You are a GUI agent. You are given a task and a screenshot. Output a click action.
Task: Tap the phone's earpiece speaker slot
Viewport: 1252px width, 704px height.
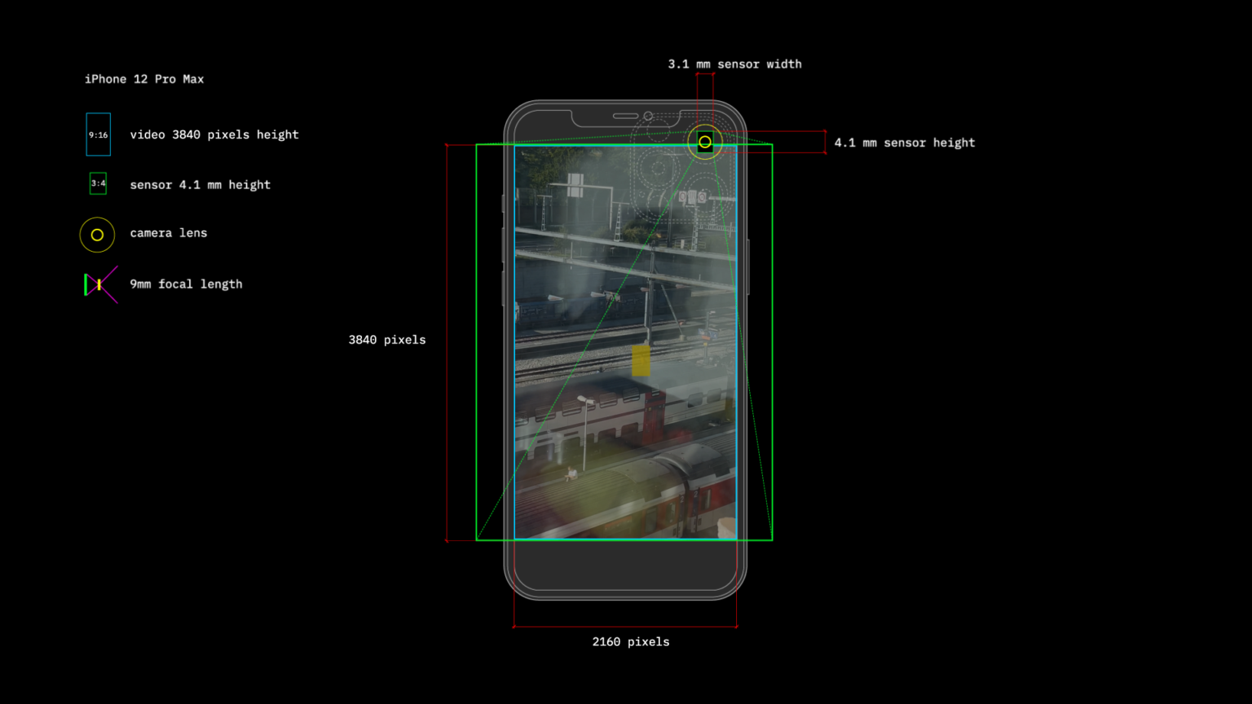tap(625, 116)
